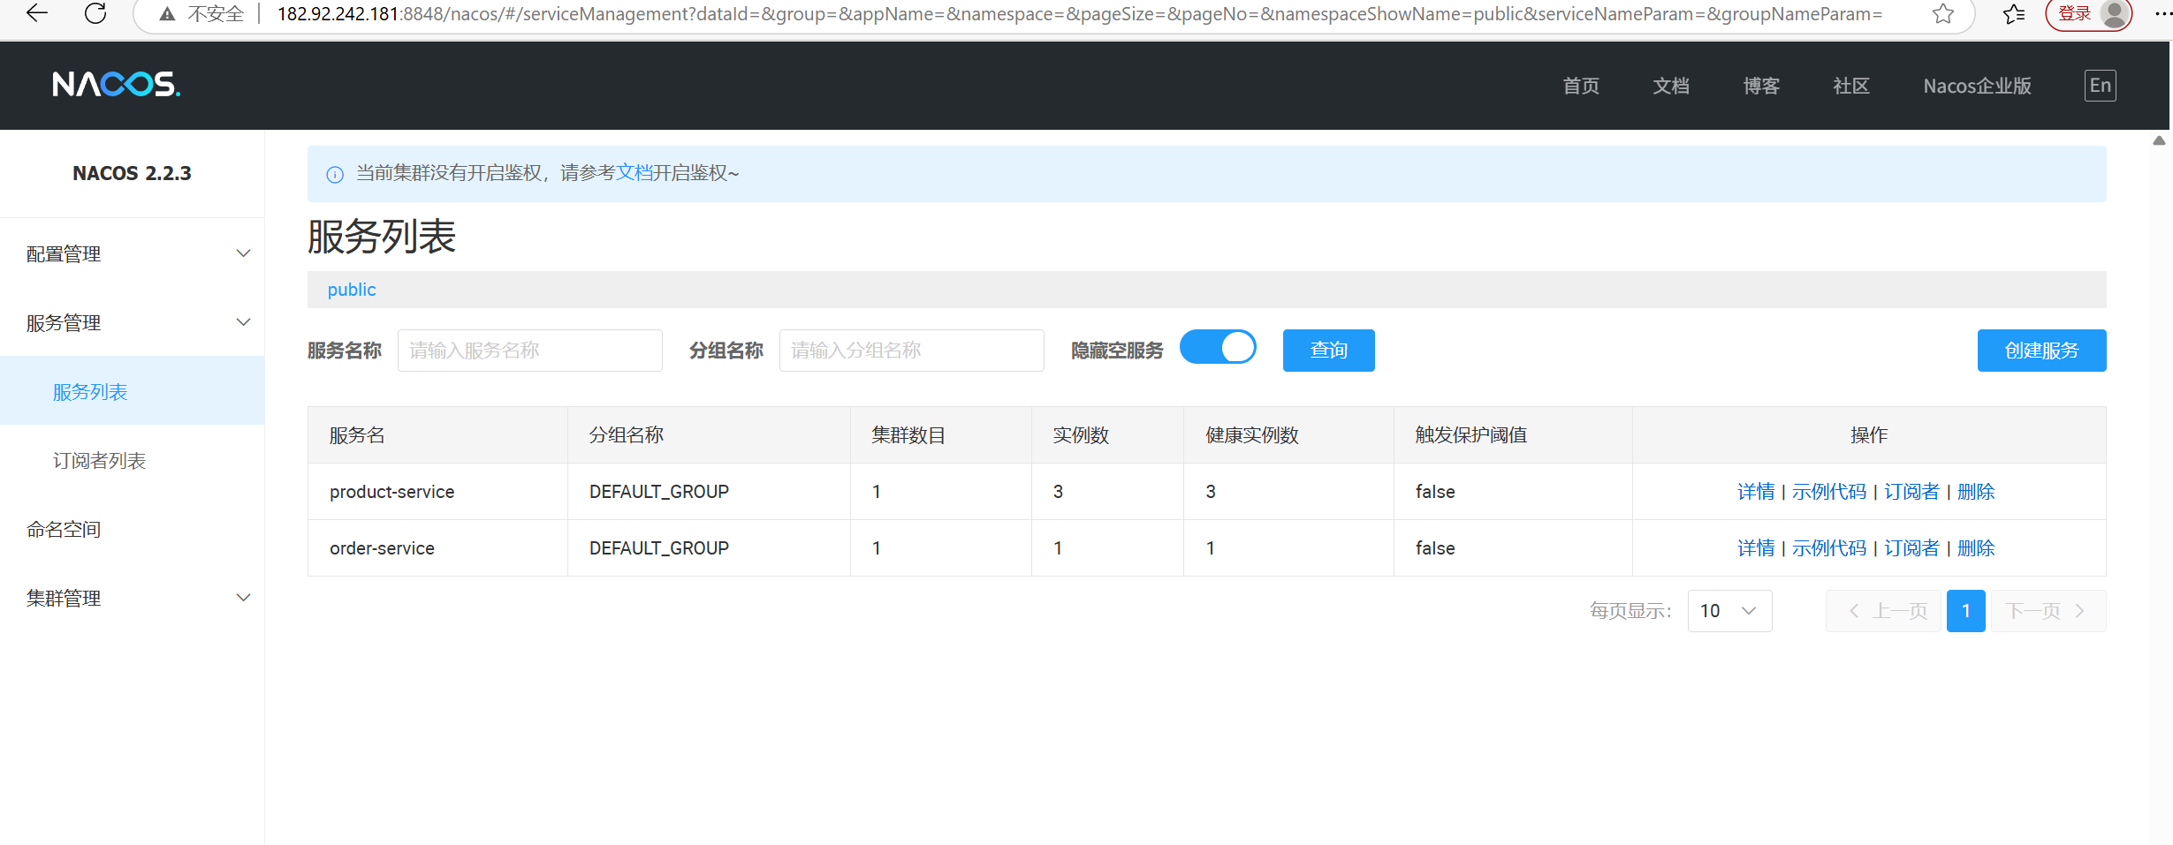This screenshot has height=845, width=2173.
Task: Open 示例代码 for product-service
Action: coord(1829,492)
